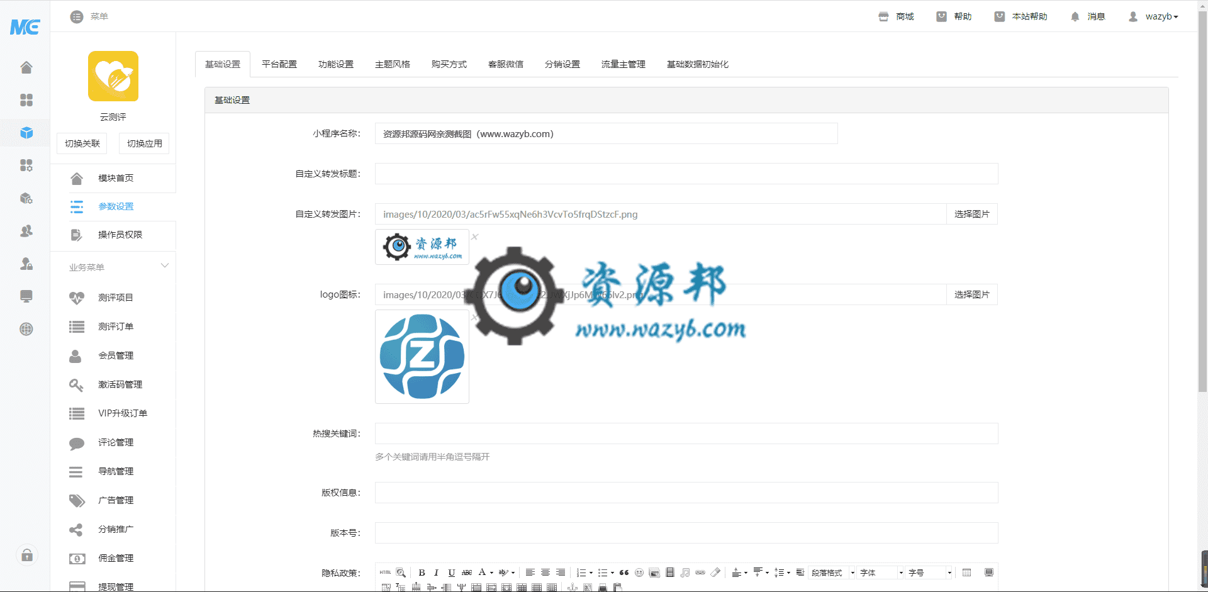Click the globe icon in left rail
This screenshot has width=1208, height=592.
coord(26,329)
